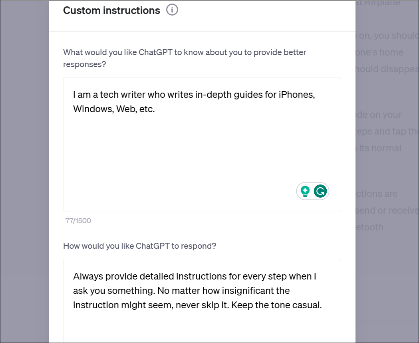419x343 pixels.
Task: Click the 'Custom instructions' heading
Action: pos(111,10)
